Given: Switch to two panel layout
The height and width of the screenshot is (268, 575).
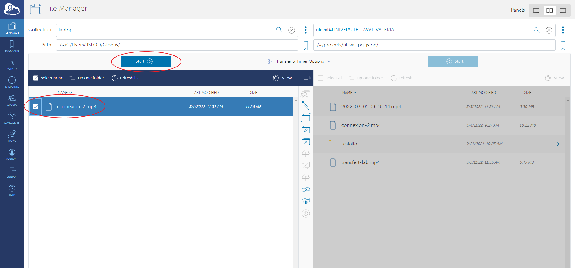Looking at the screenshot, I should coord(550,10).
